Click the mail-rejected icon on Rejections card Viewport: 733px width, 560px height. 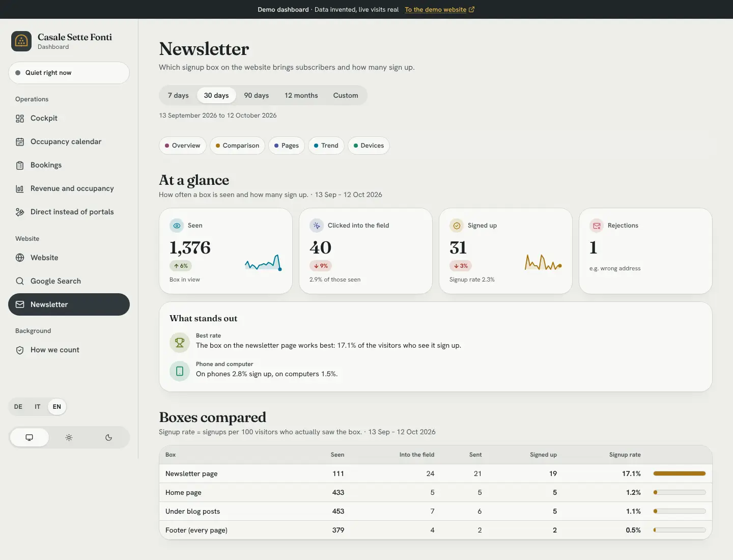597,226
